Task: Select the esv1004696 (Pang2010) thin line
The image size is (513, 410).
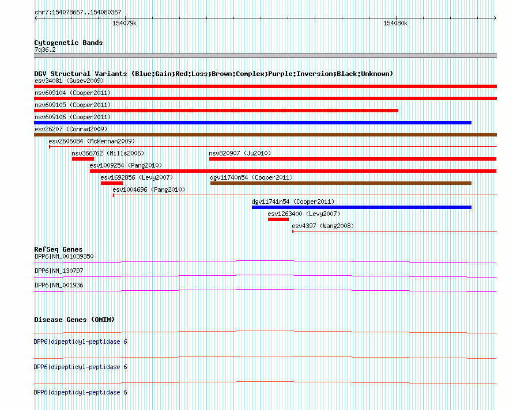Action: 305,195
